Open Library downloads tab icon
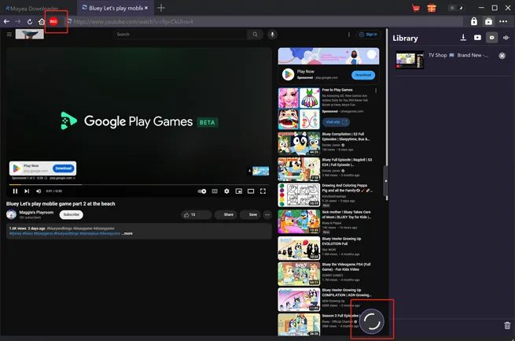This screenshot has width=515, height=341. click(x=463, y=38)
